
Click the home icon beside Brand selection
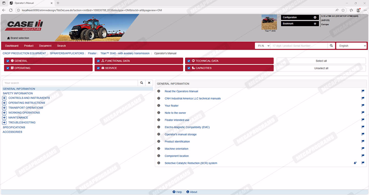tap(8, 38)
